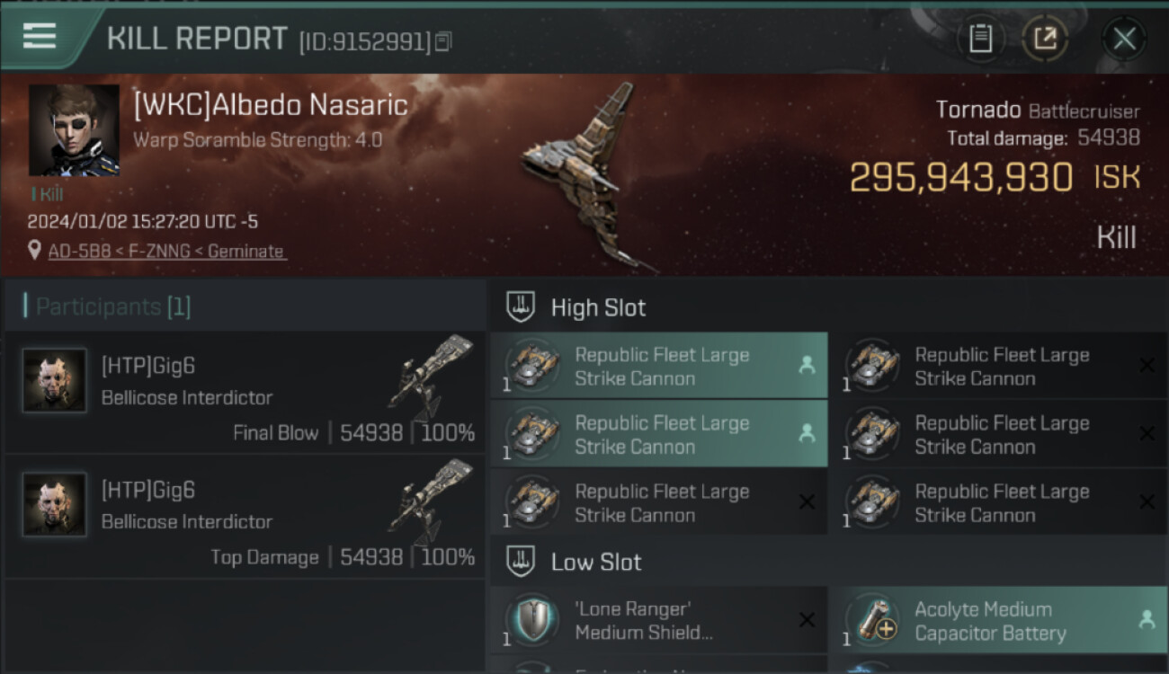Open the hamburger menu icon

coord(39,36)
